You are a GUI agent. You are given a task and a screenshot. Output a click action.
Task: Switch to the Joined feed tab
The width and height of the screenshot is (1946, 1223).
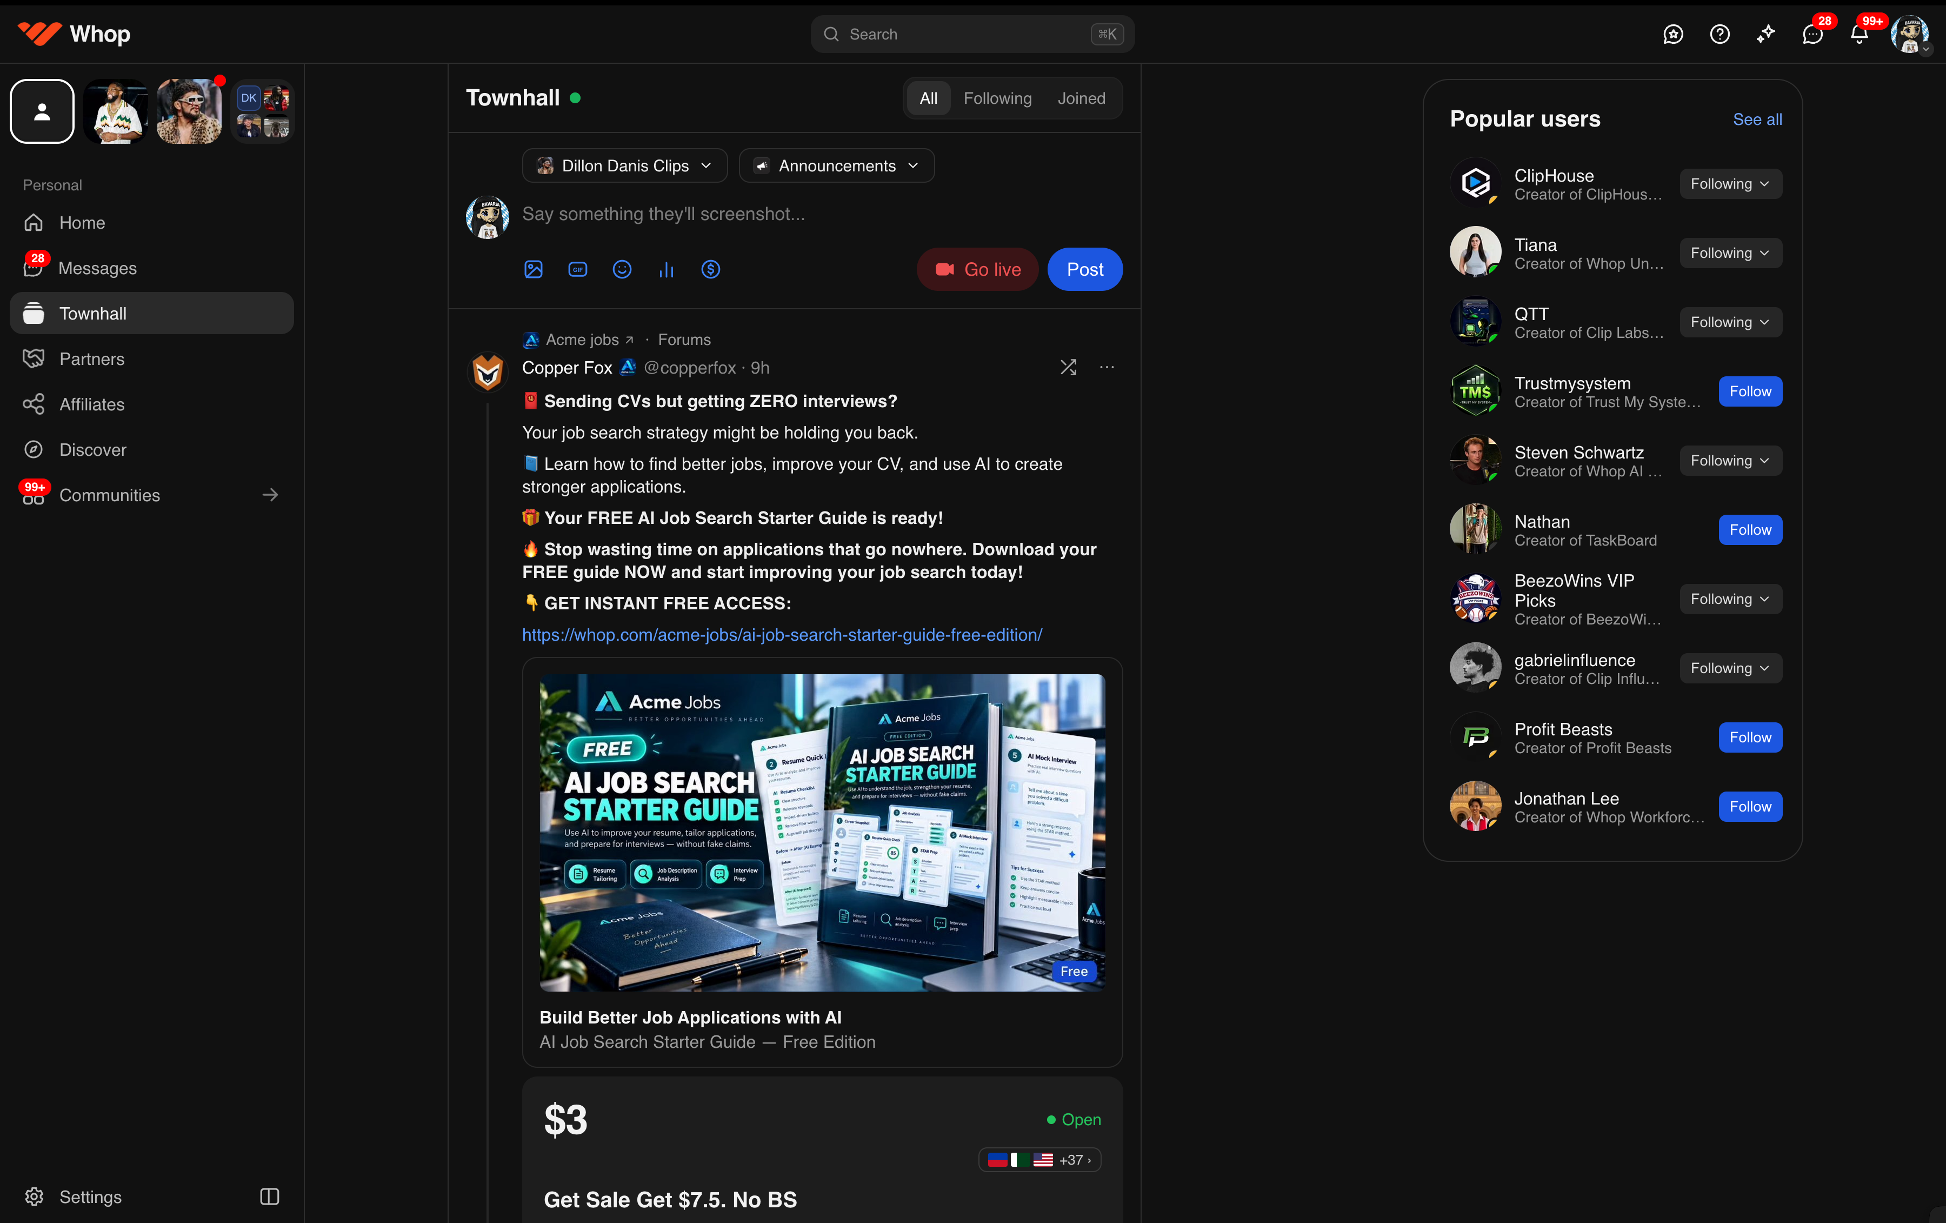1081,98
